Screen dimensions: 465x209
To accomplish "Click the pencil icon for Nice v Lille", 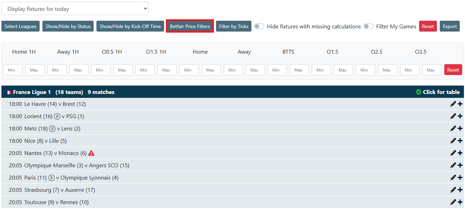I will point(453,141).
